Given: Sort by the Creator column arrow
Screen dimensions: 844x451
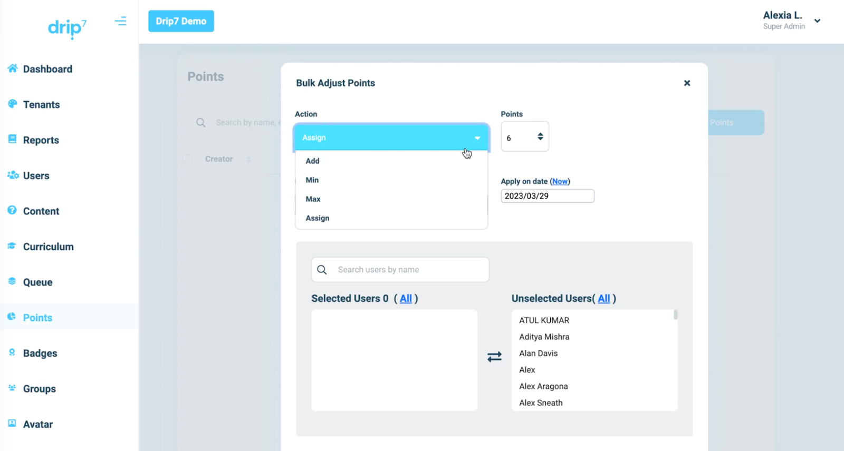Looking at the screenshot, I should coord(248,159).
